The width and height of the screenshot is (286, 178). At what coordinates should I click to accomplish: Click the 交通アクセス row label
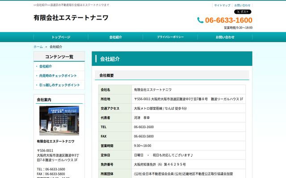click(110, 109)
